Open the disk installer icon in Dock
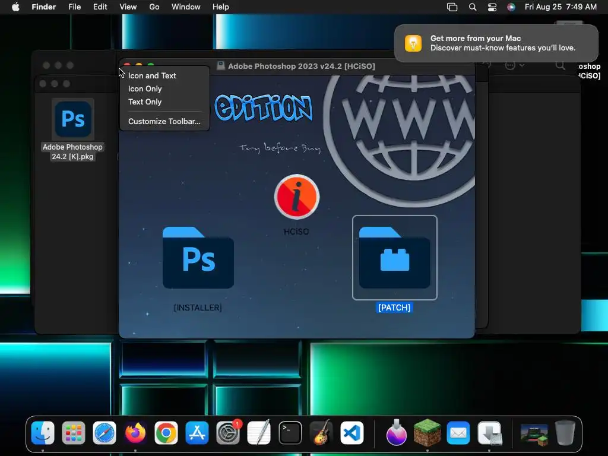Viewport: 608px width, 456px height. click(489, 433)
